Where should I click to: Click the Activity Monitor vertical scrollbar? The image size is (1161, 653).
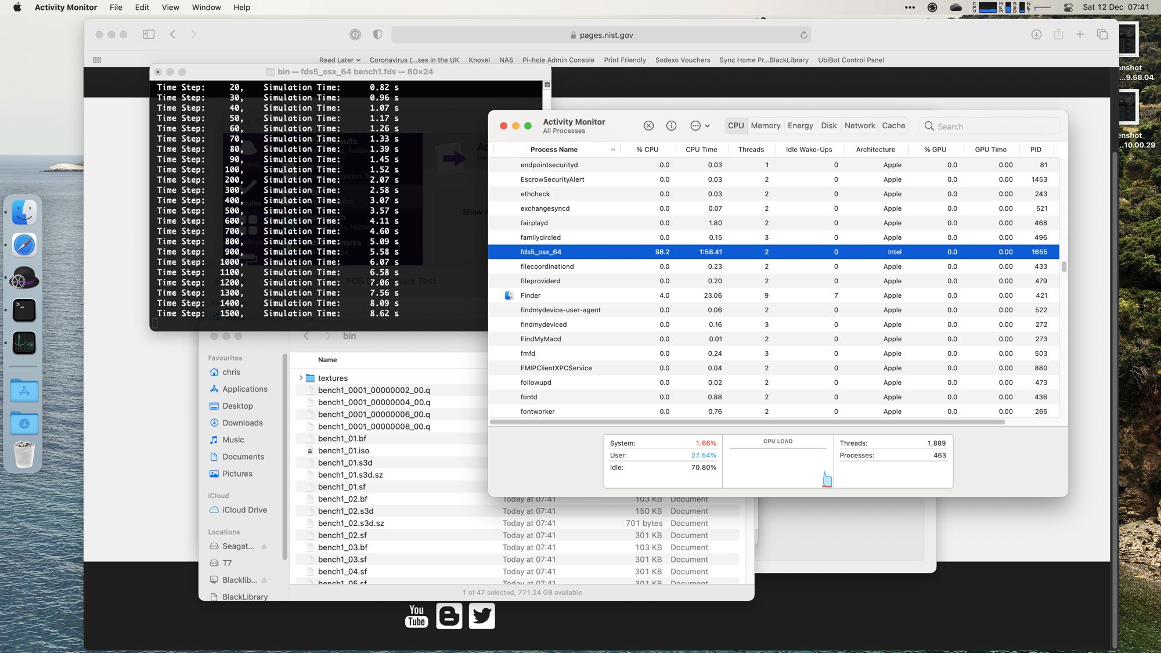tap(1063, 266)
